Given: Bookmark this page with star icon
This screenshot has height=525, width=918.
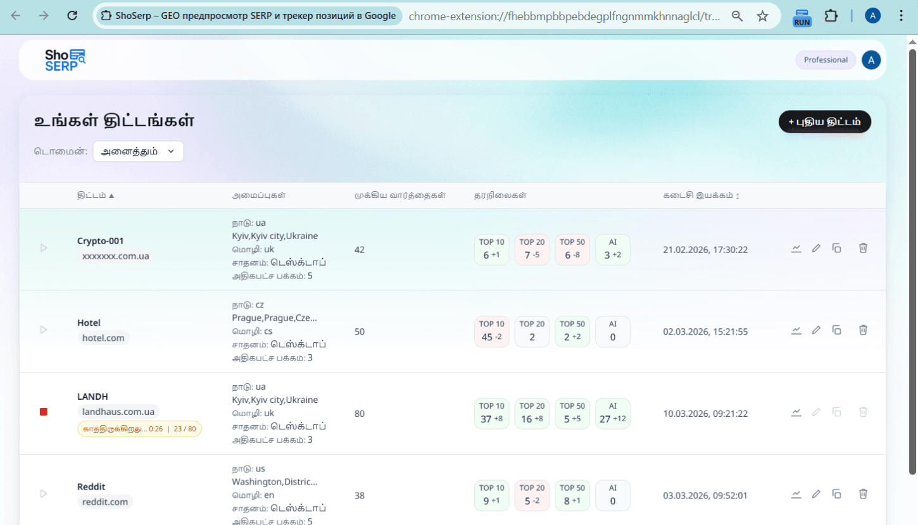Looking at the screenshot, I should click(x=762, y=16).
